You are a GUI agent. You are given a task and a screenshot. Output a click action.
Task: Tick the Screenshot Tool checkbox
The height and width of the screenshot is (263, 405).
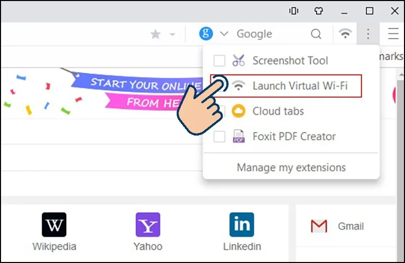(x=219, y=61)
